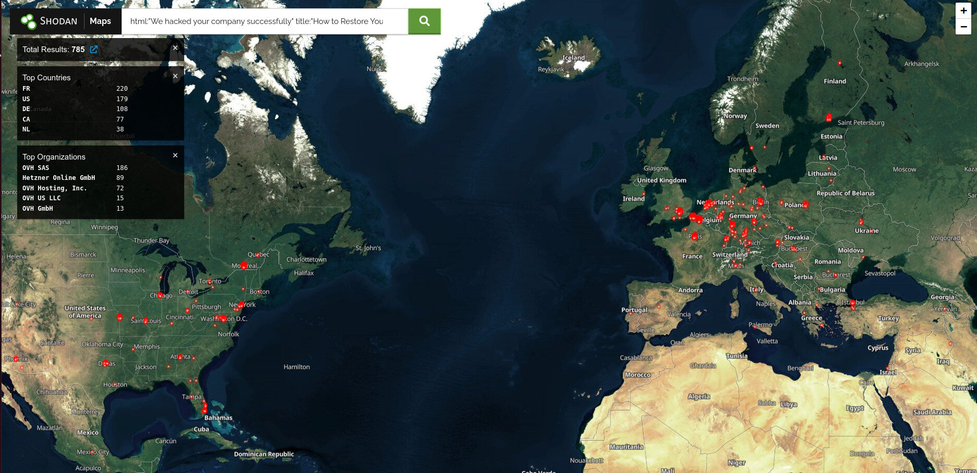Screen dimensions: 977x473
Task: Close the Top Organizations panel
Action: (175, 155)
